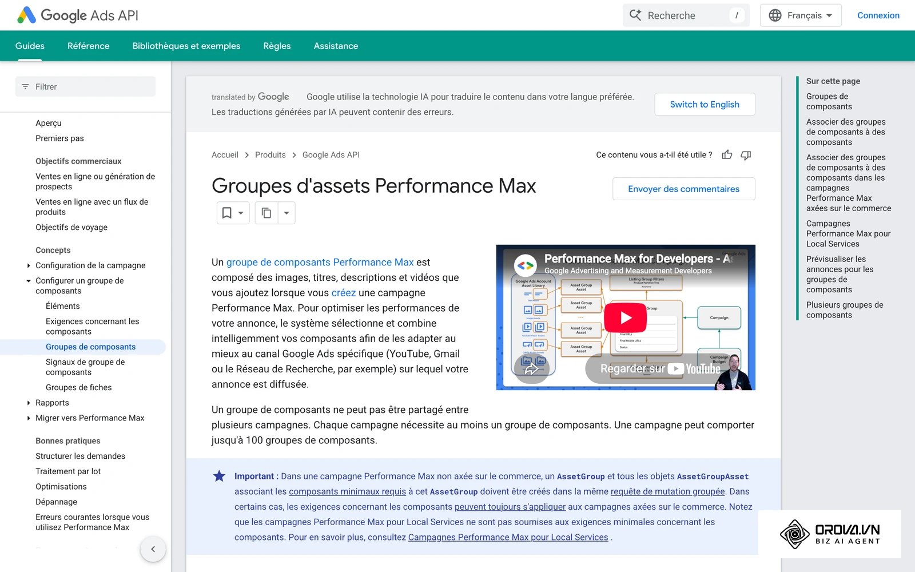Click the bookmark icon under the title
Viewport: 915px width, 572px height.
[227, 213]
